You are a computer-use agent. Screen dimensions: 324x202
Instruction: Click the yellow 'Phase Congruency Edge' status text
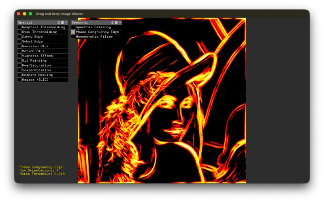[41, 167]
